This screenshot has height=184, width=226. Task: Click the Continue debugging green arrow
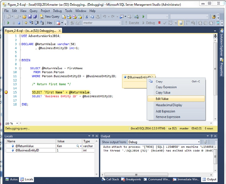point(9,23)
